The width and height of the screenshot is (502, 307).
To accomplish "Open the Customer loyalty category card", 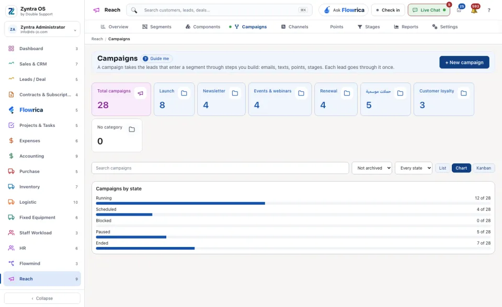I will click(x=444, y=99).
